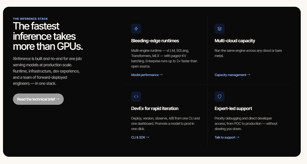Click the DevEx for rapid iteration heading
The width and height of the screenshot is (307, 164).
pos(155,108)
